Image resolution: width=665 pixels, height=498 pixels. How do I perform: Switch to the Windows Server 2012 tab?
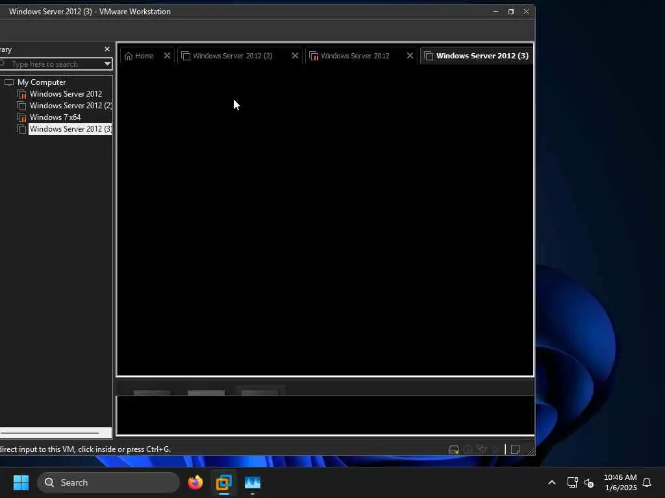coord(355,56)
